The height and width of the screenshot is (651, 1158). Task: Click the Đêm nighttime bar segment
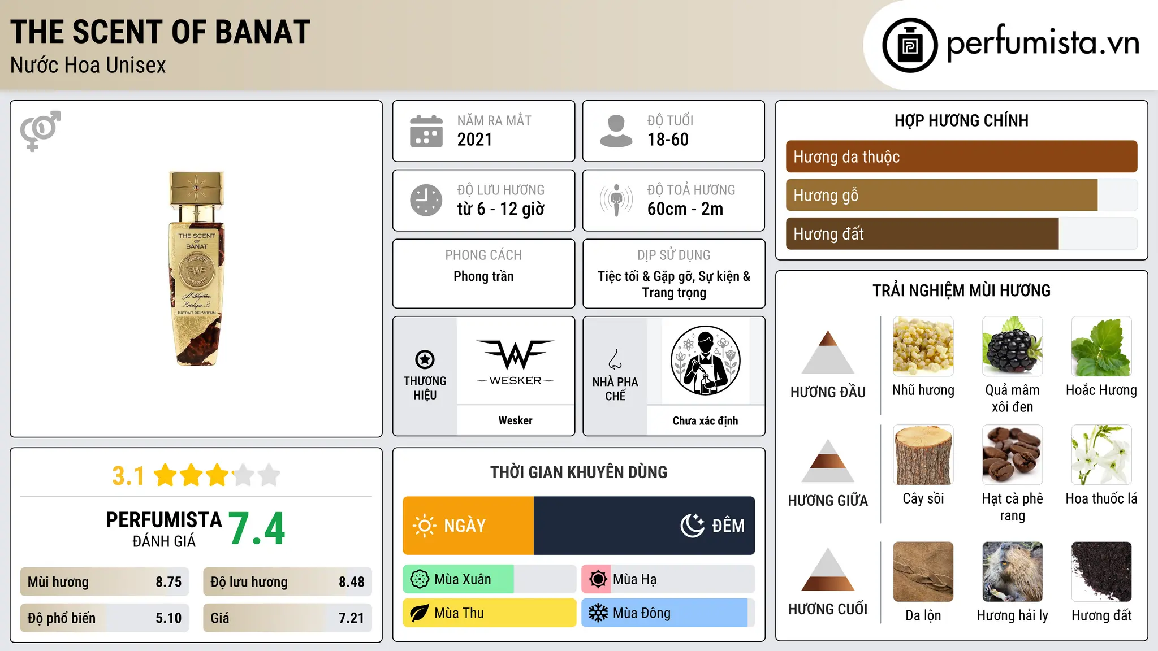point(644,526)
